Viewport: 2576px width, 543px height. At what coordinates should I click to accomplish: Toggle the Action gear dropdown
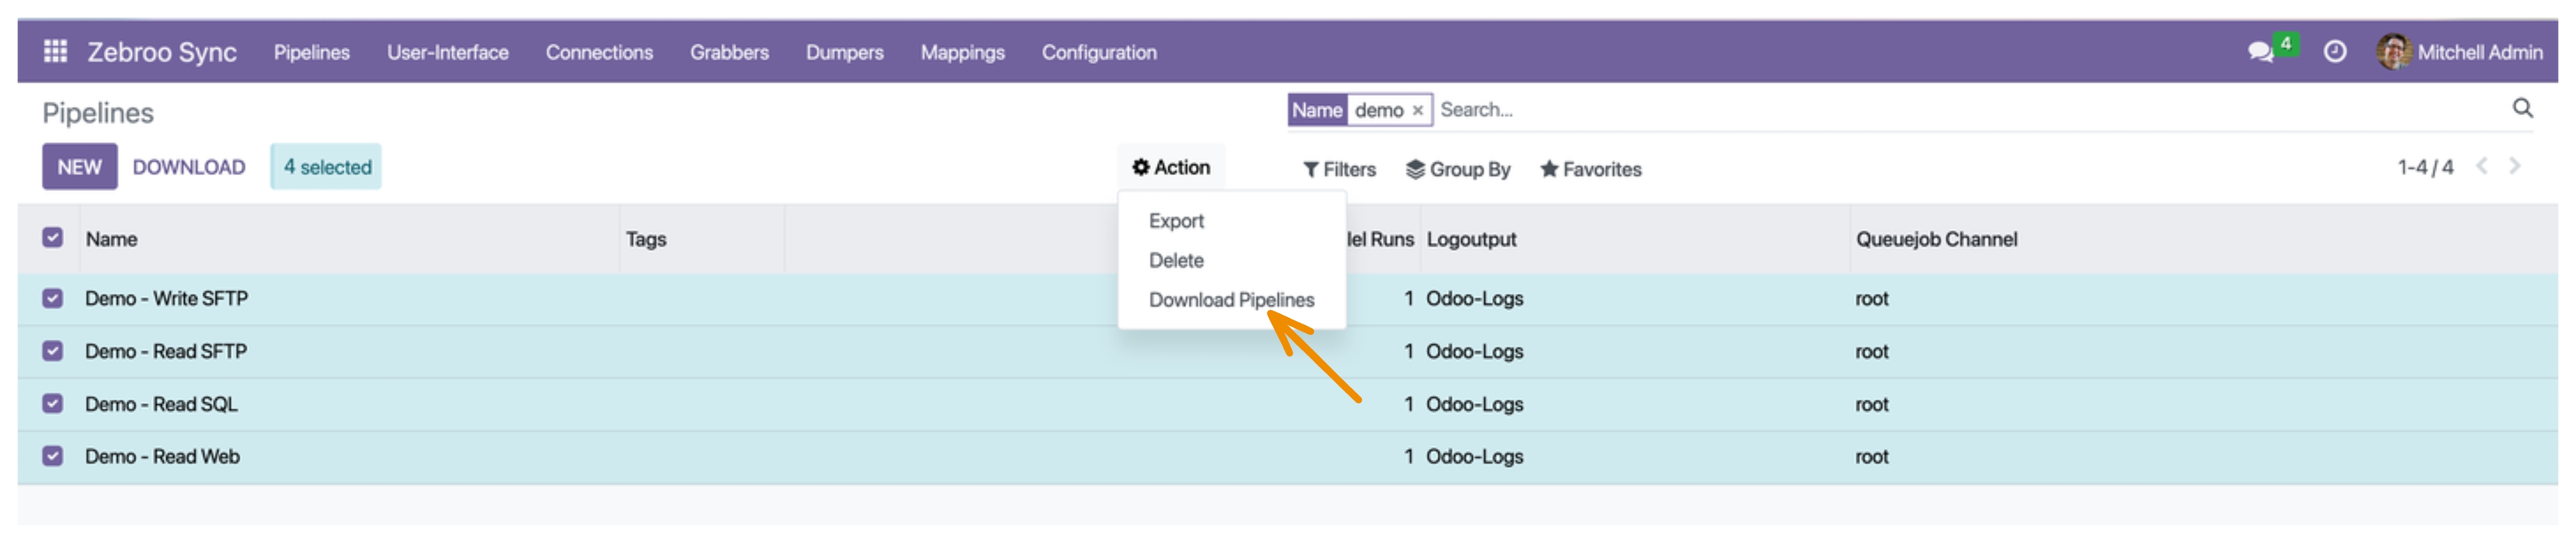tap(1171, 167)
